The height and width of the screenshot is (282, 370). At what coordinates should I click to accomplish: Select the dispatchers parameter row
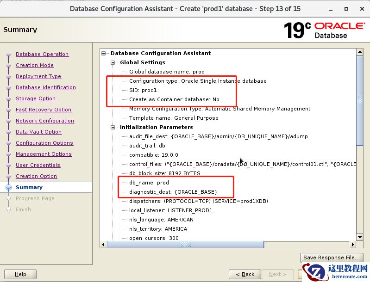[199, 201]
